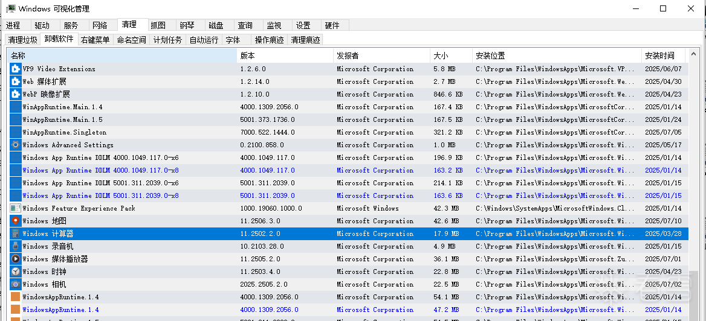Select the 操作痕迹 sub-tab
The width and height of the screenshot is (706, 321).
coord(269,40)
